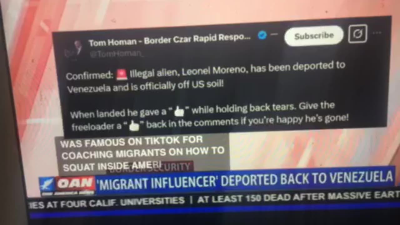The height and width of the screenshot is (225, 400).
Task: Select the 'BORDER SECURITY' segment label
Action: click(x=150, y=167)
